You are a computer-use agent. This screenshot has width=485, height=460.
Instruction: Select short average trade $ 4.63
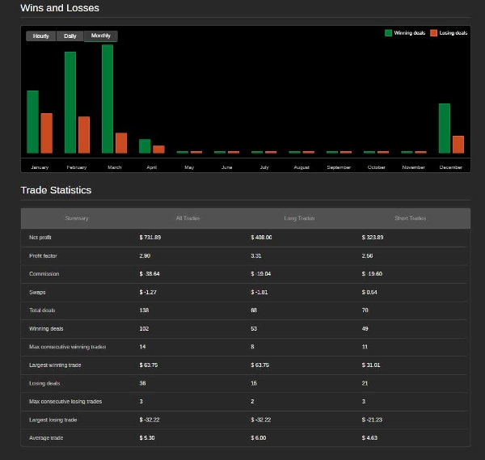coord(369,437)
